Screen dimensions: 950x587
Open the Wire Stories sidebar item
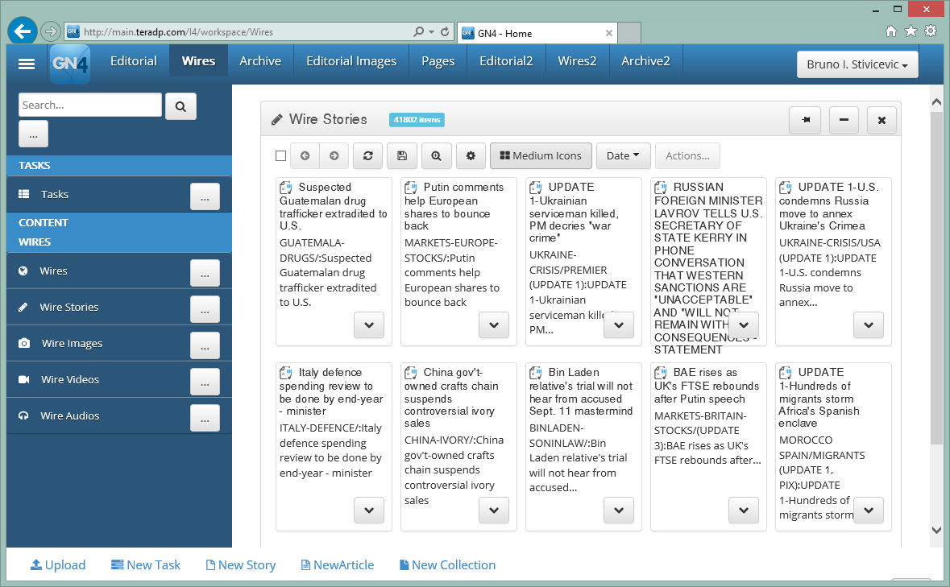pyautogui.click(x=69, y=308)
